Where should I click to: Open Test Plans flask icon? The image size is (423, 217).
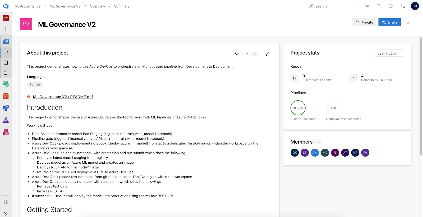click(x=6, y=120)
